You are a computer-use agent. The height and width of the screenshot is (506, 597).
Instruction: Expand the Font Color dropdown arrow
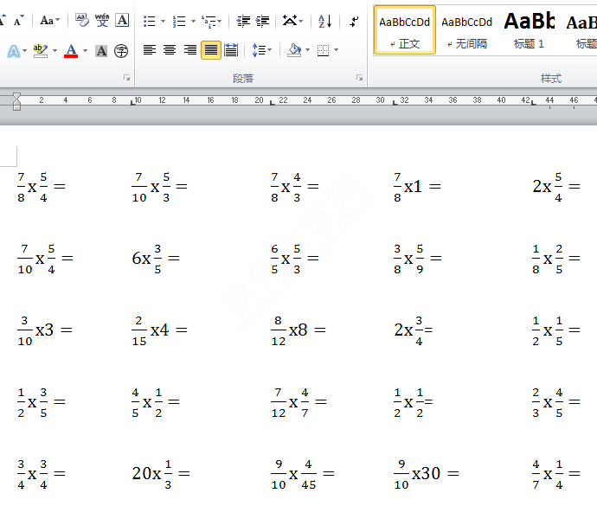tap(86, 51)
